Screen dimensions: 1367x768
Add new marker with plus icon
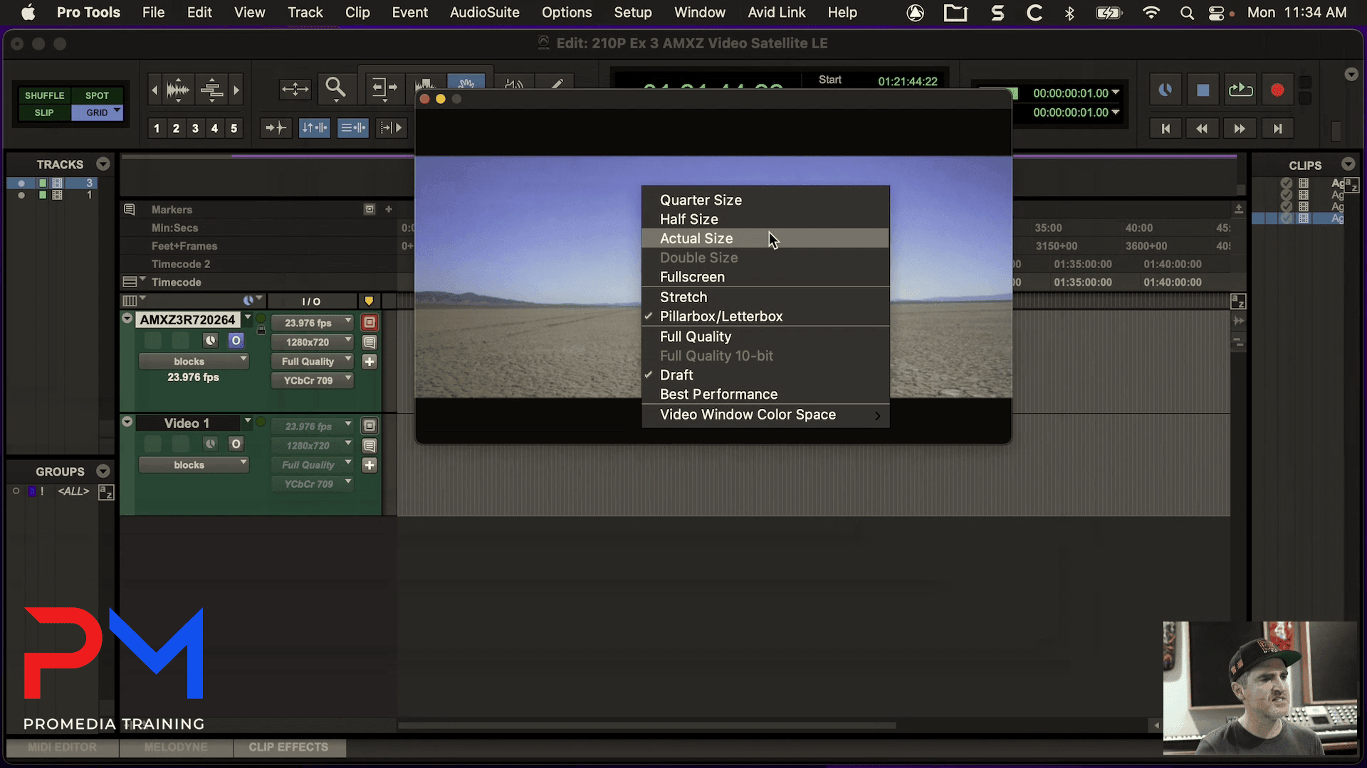pos(389,209)
